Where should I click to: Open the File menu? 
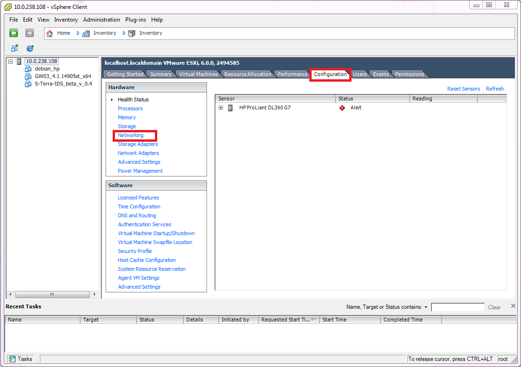tap(14, 20)
